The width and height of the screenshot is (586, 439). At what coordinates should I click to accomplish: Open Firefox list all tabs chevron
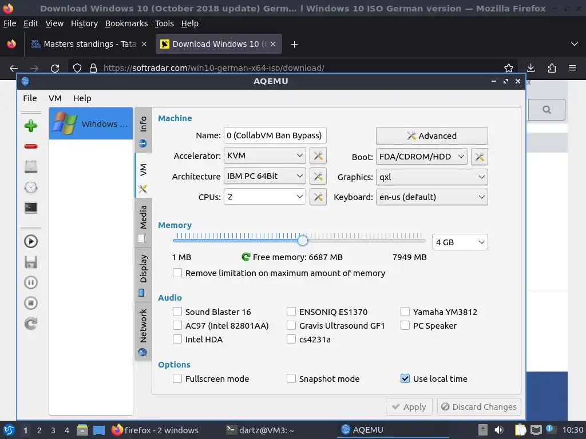575,44
